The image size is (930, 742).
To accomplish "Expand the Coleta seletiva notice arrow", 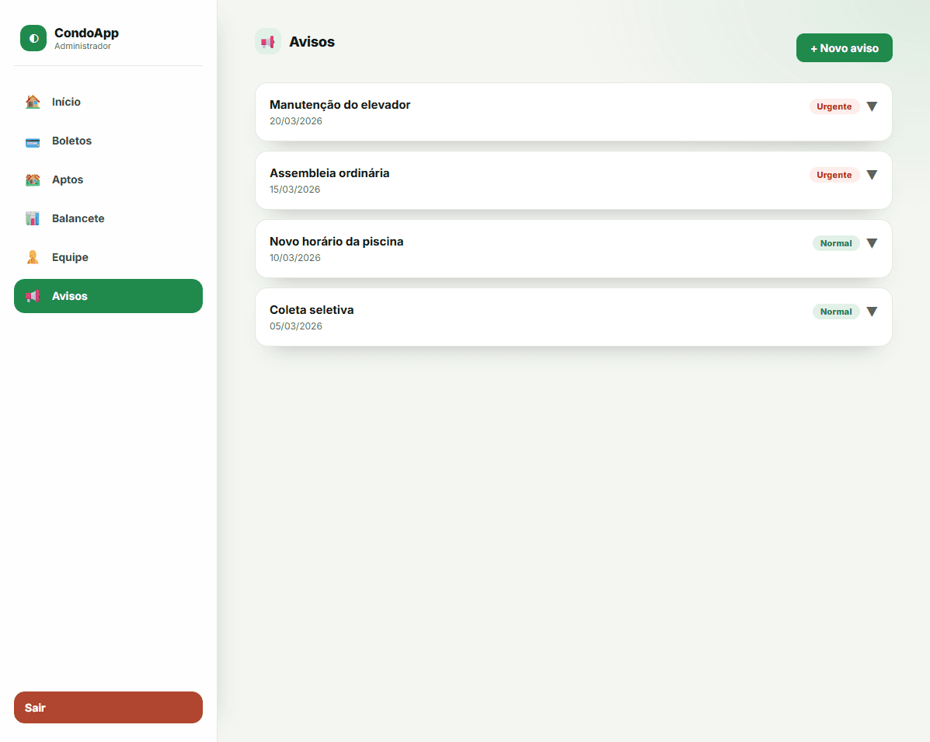I will pos(872,312).
